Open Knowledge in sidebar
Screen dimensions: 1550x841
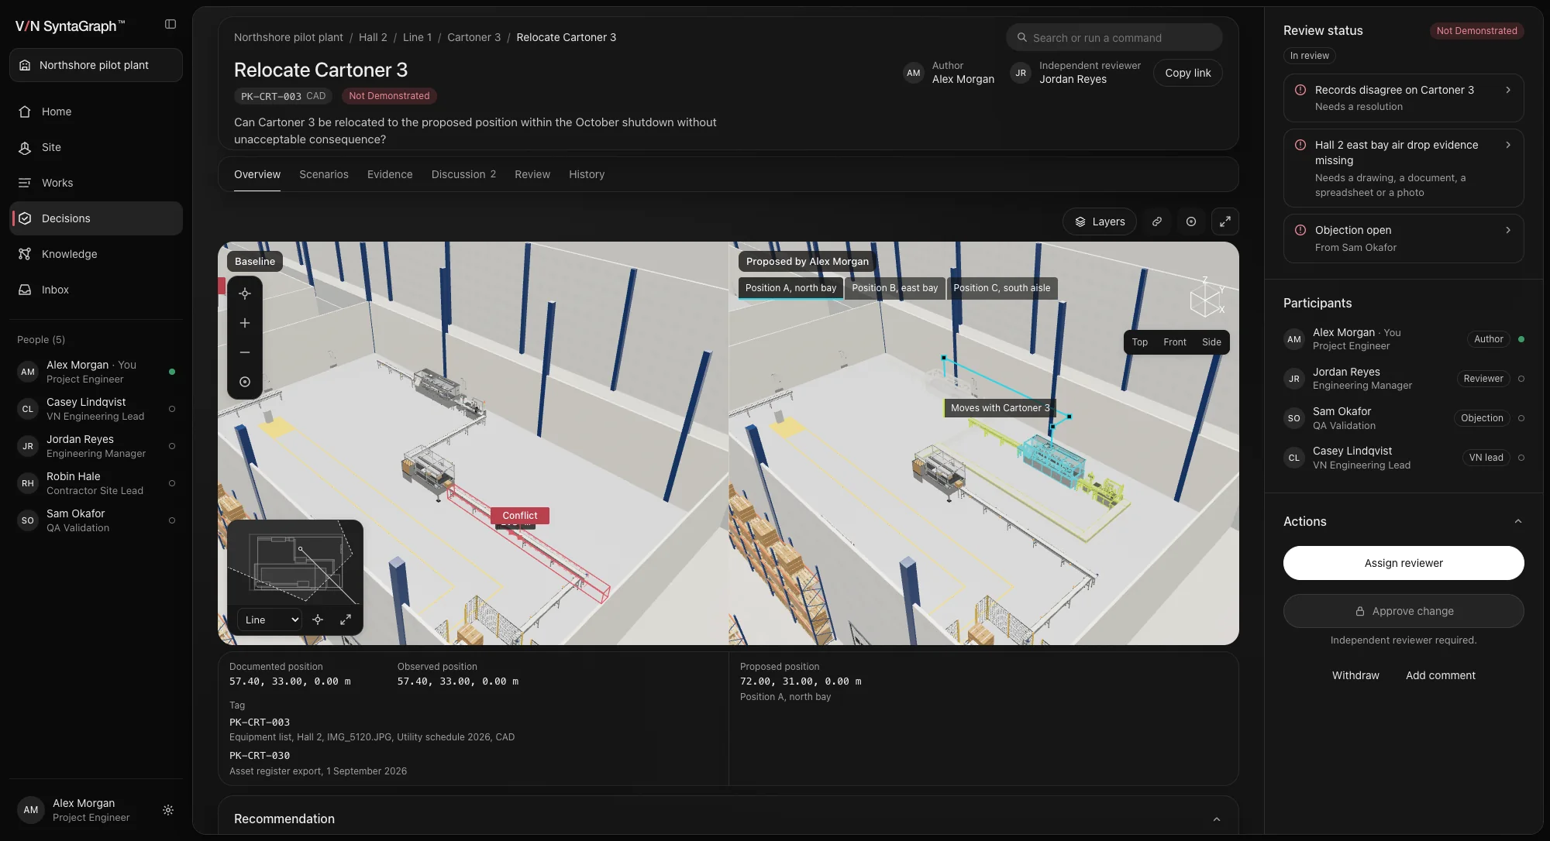pos(96,254)
